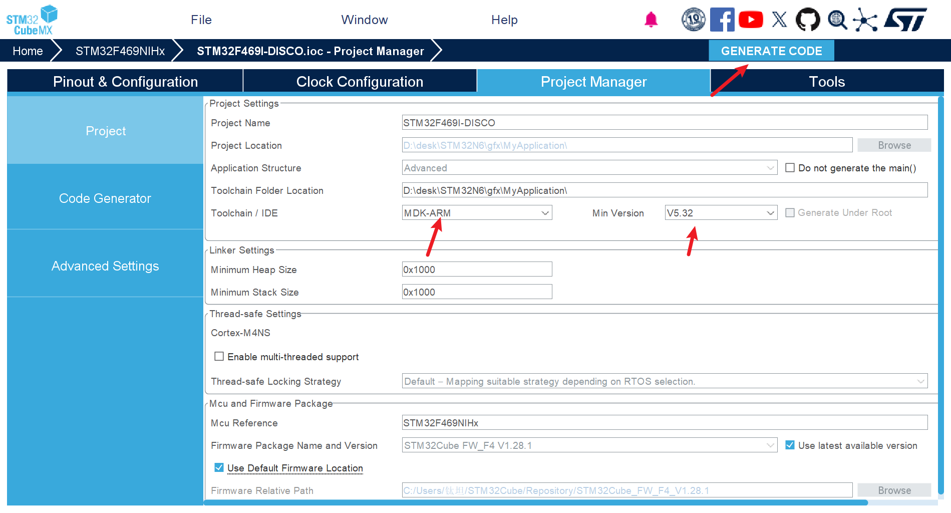Click the horizontal scrollbar at the bottom

[536, 502]
